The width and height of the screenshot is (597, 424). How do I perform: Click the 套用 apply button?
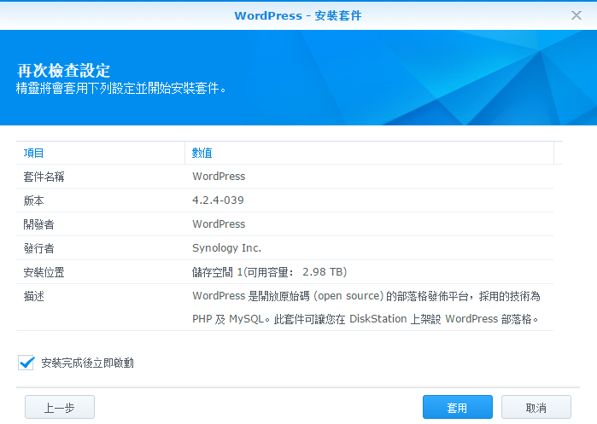click(457, 408)
